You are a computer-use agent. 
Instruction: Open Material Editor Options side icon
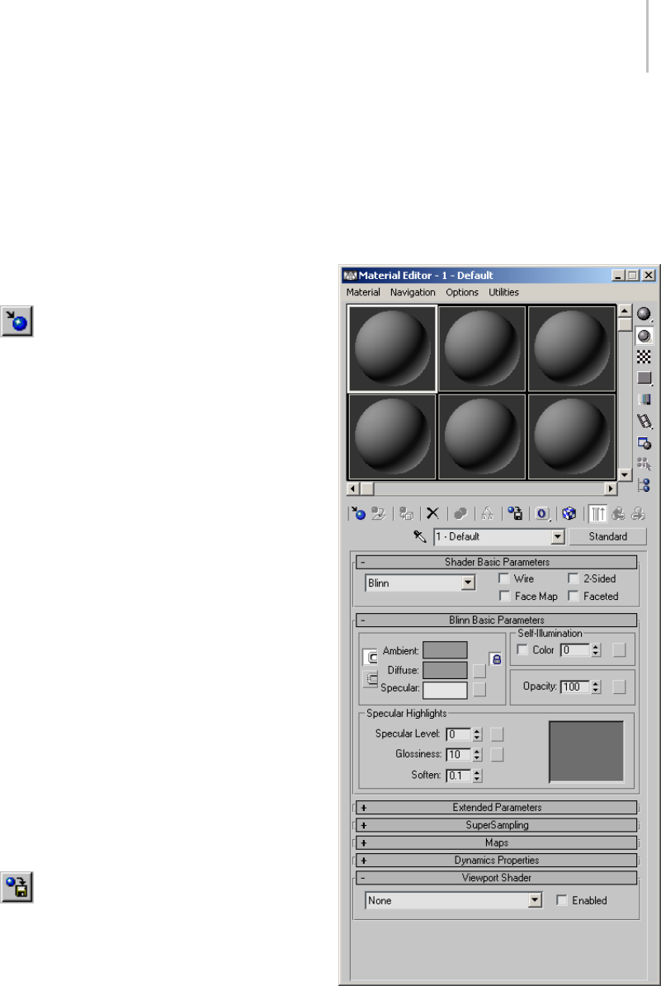click(644, 443)
